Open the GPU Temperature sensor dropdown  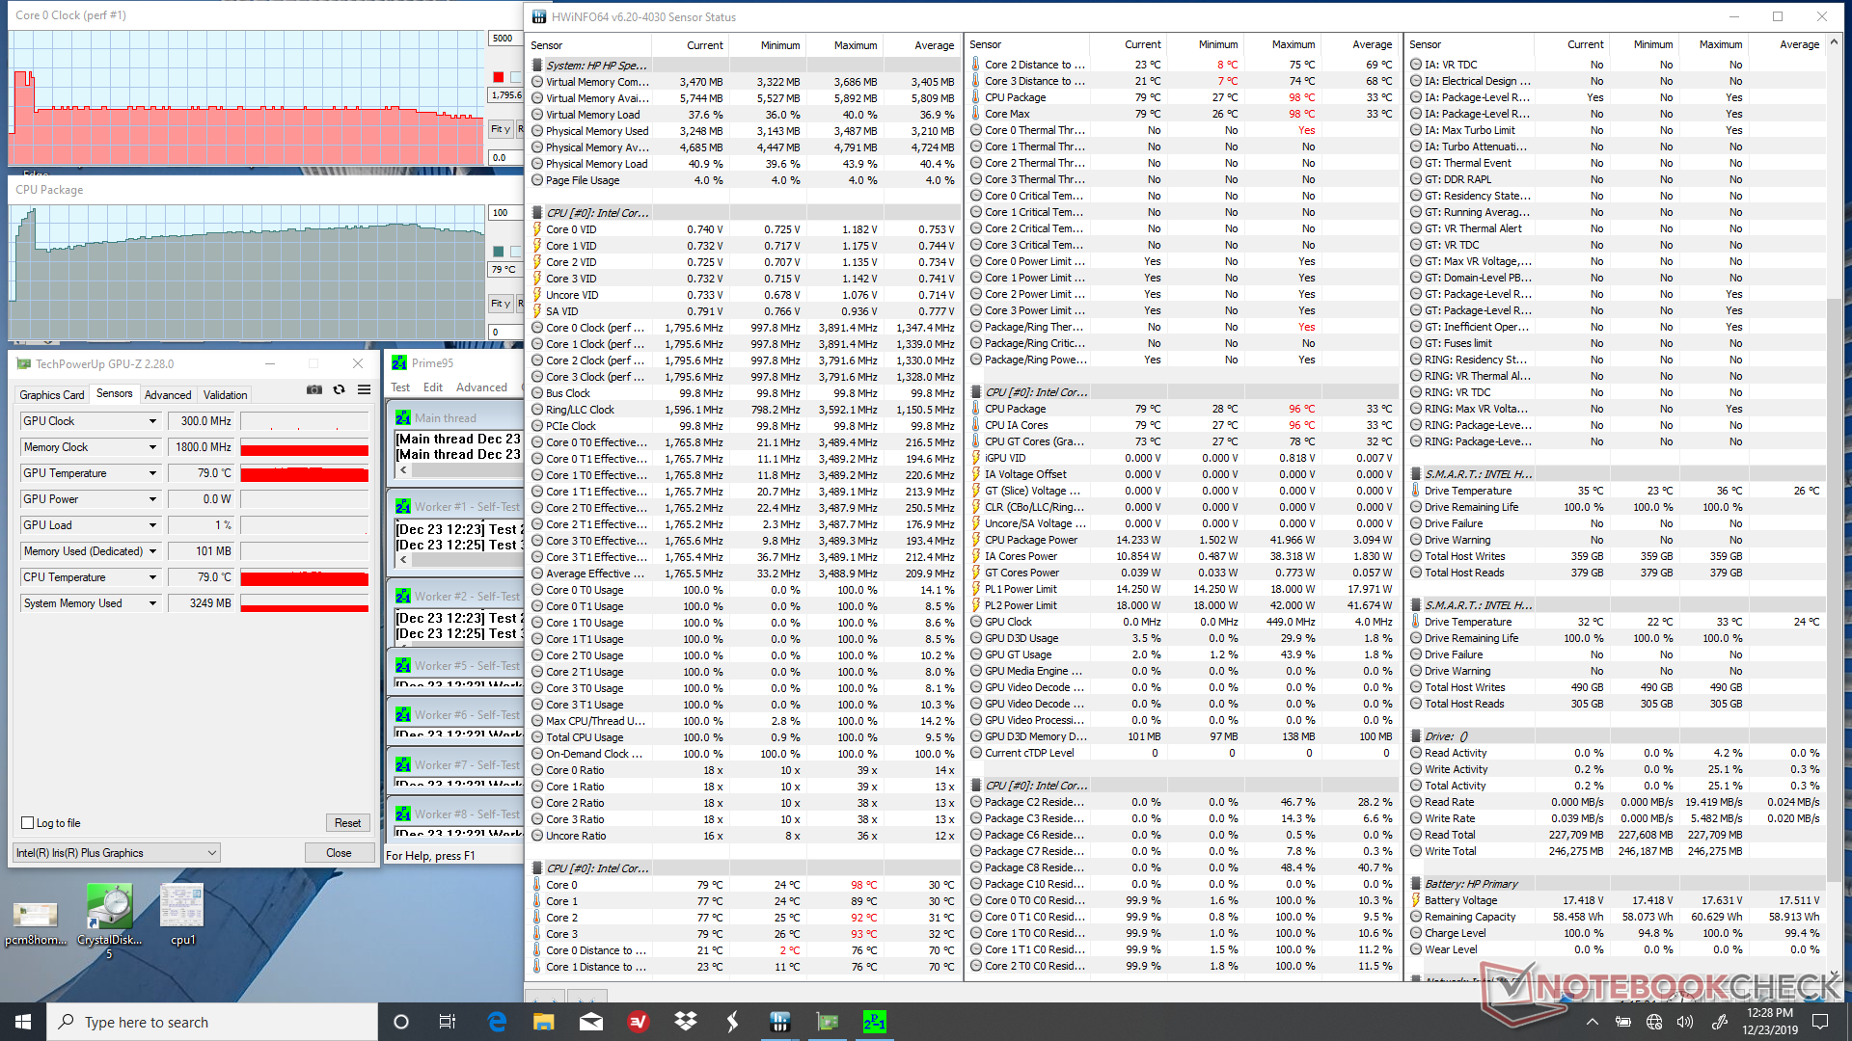click(x=152, y=473)
